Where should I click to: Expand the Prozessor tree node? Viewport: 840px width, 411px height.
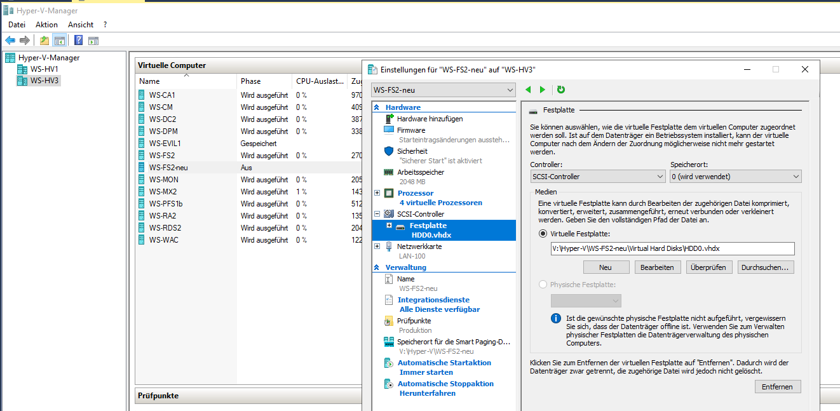[x=377, y=193]
